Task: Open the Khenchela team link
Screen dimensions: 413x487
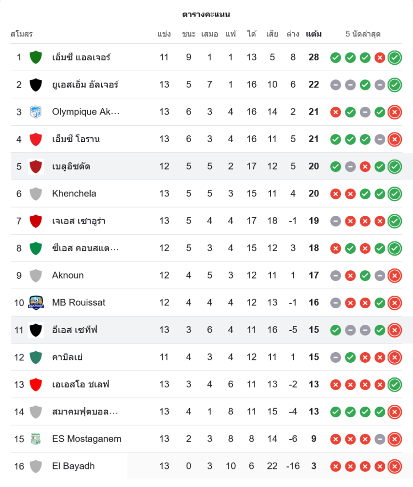Action: (74, 194)
